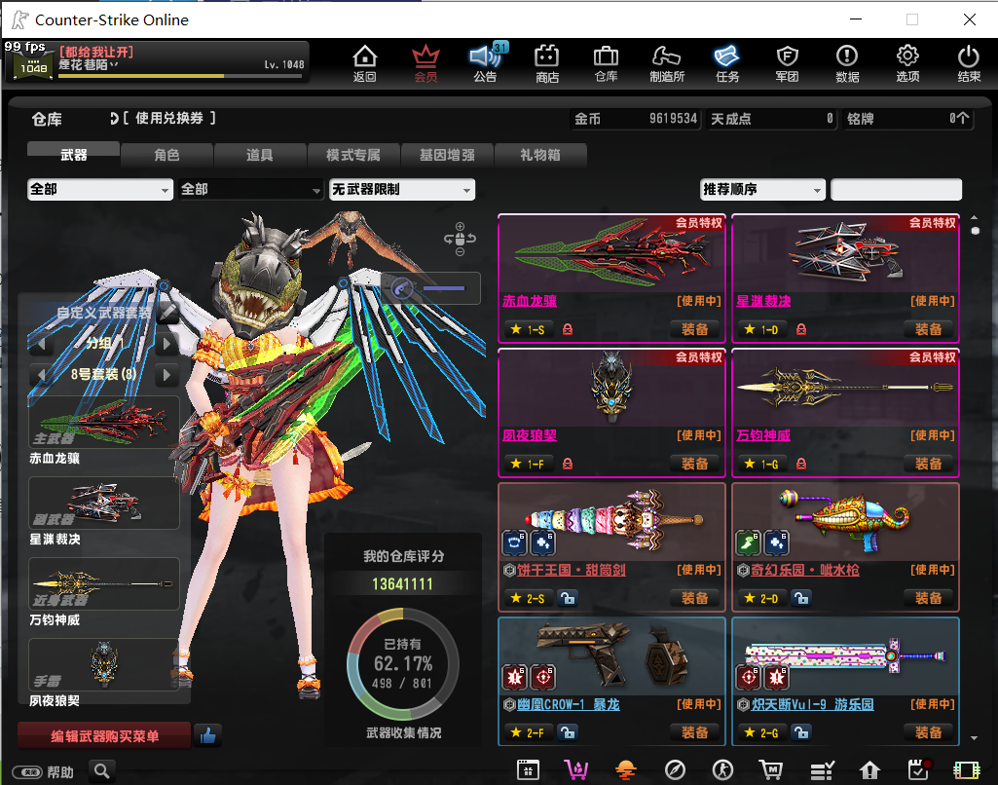Viewport: 998px width, 785px height.
Task: Select the 夙夜狼契 grenade slot thumbnail
Action: [104, 664]
